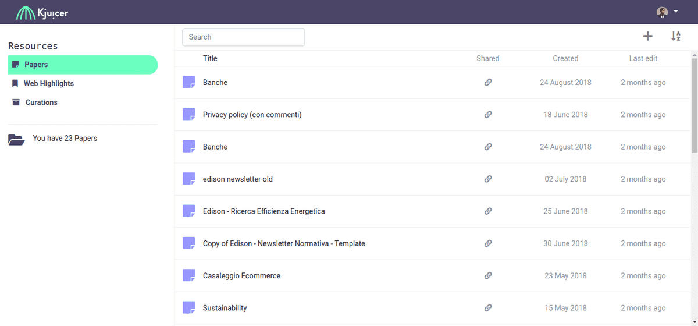This screenshot has height=326, width=698.
Task: Open paper edison newsletter old
Action: (x=238, y=179)
